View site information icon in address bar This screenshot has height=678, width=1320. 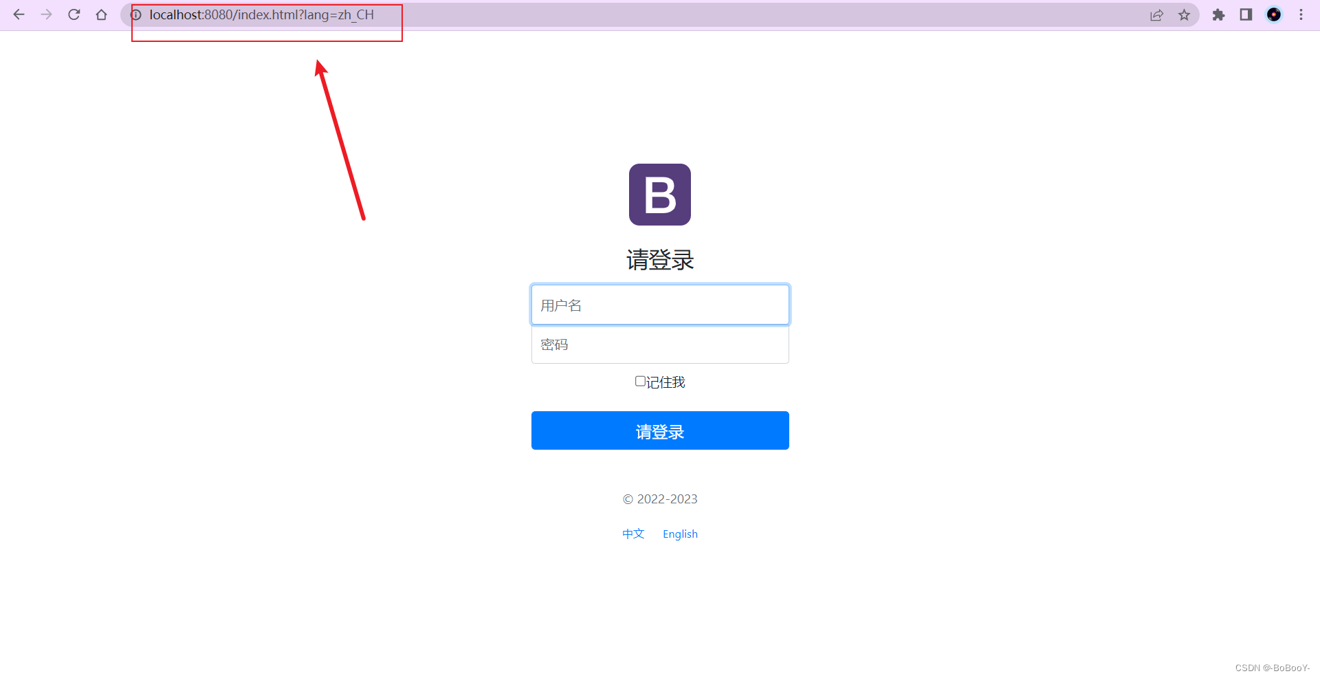pyautogui.click(x=136, y=14)
